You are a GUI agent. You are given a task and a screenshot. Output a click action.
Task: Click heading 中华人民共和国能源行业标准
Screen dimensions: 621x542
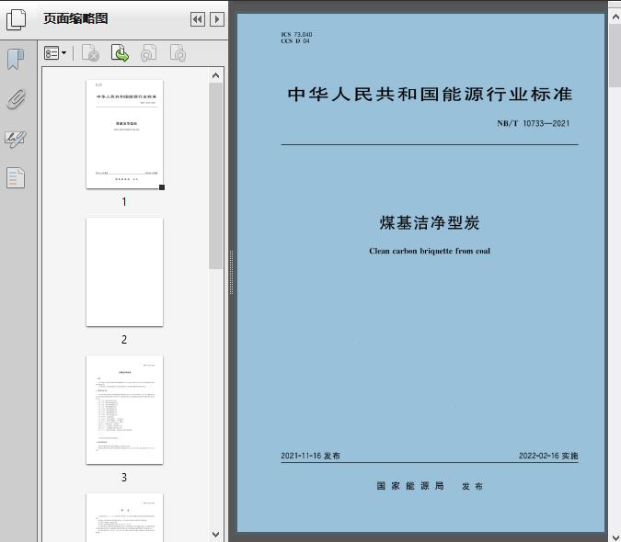pyautogui.click(x=431, y=94)
